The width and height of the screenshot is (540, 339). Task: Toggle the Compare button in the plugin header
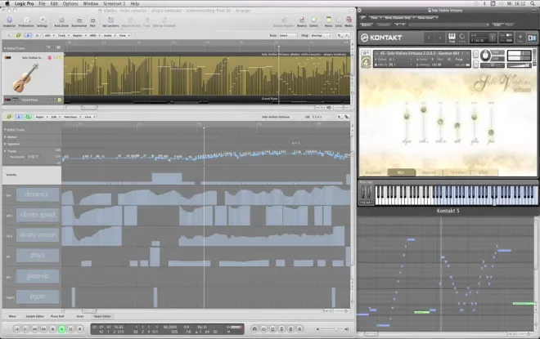[383, 25]
